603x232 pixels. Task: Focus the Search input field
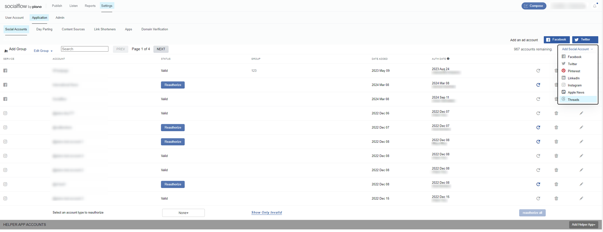(x=85, y=49)
